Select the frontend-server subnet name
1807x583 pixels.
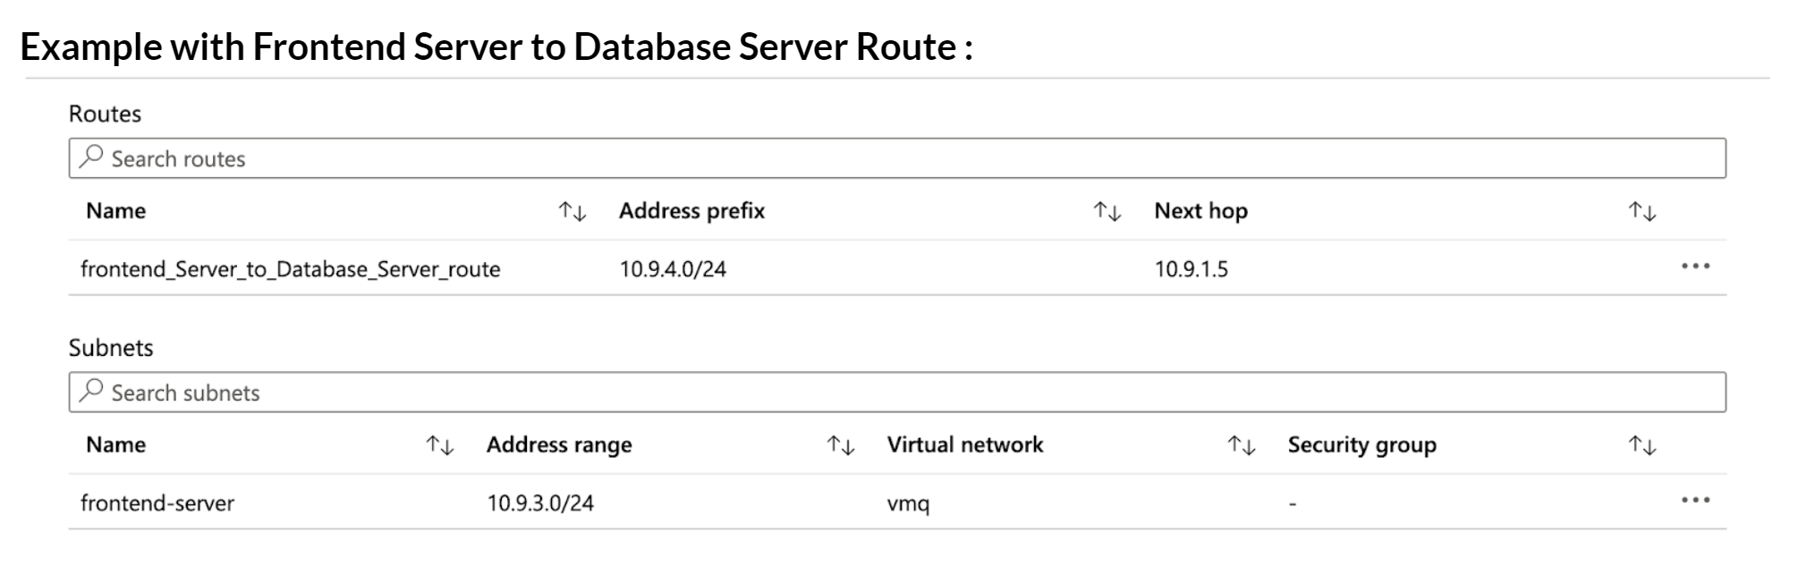pos(157,503)
